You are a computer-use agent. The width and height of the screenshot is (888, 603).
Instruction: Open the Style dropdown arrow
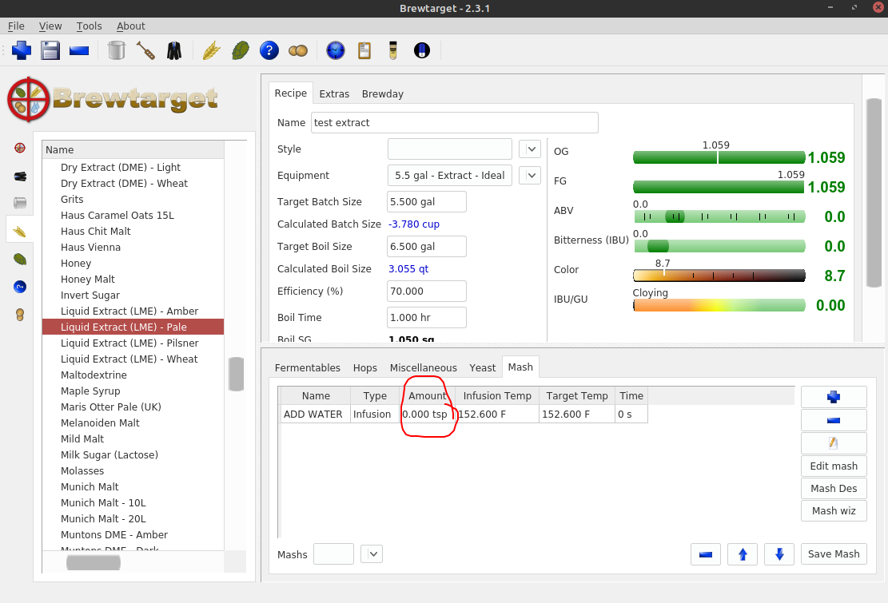(x=531, y=149)
